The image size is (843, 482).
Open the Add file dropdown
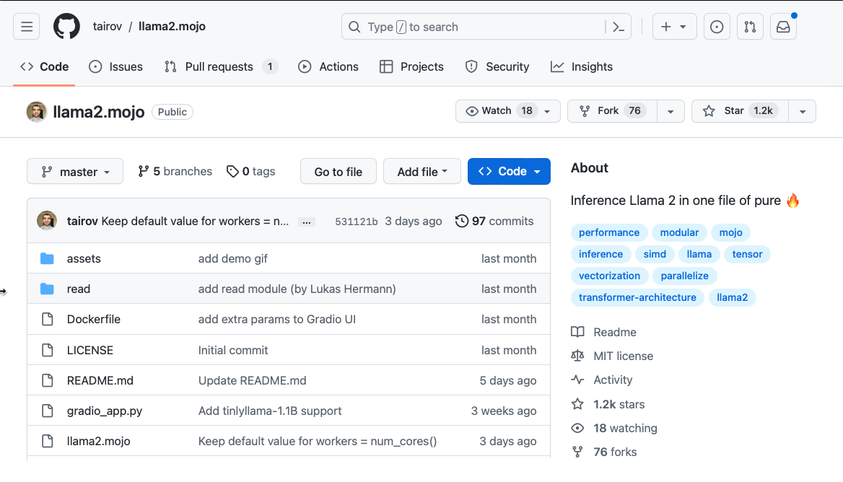coord(422,172)
